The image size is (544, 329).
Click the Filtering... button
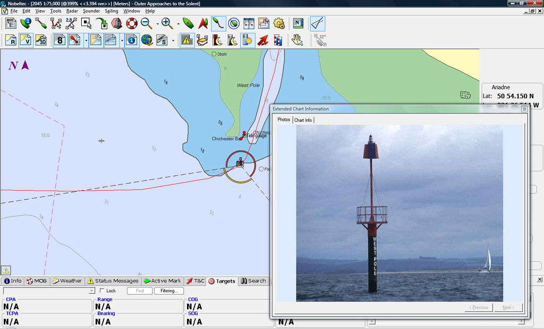(x=169, y=291)
